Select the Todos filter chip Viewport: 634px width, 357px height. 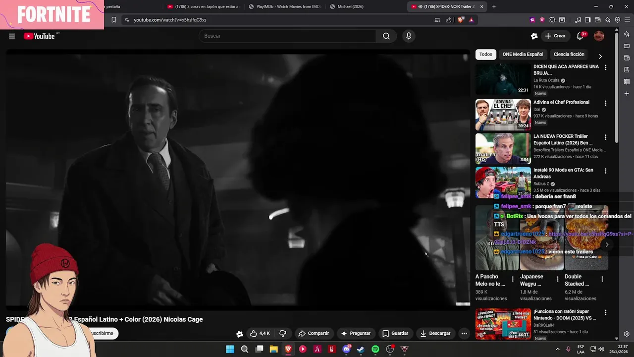tap(486, 55)
